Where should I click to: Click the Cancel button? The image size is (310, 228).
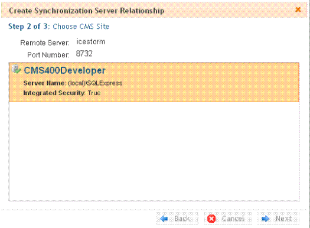pyautogui.click(x=228, y=219)
